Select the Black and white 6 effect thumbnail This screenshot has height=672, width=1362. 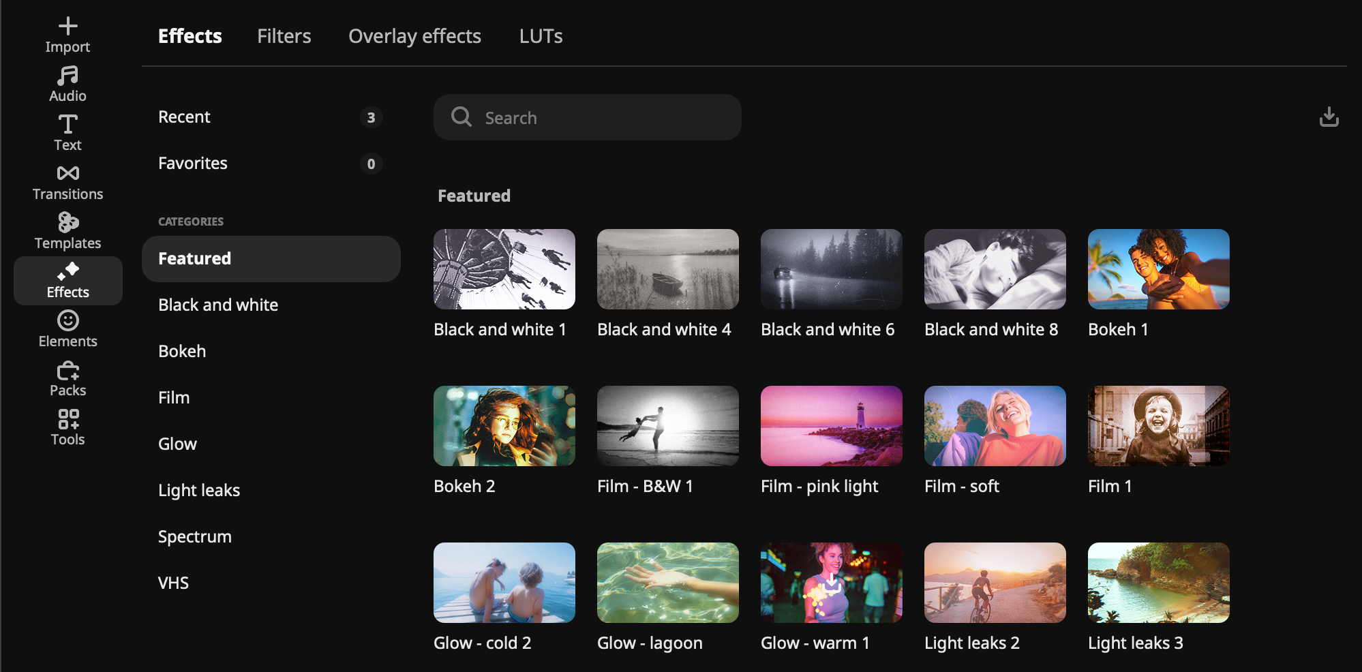(832, 269)
